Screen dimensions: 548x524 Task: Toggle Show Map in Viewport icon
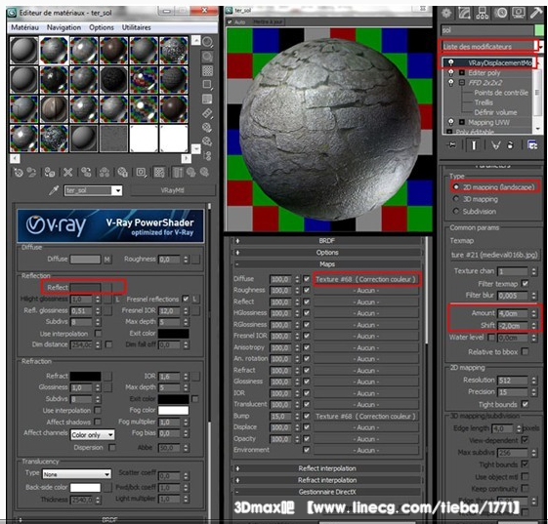159,172
